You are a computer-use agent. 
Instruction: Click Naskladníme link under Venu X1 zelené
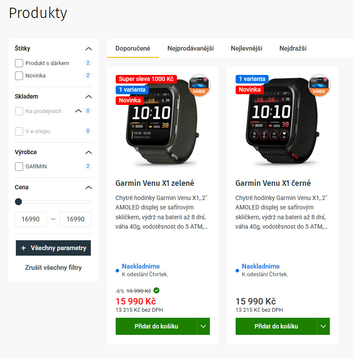[141, 266]
